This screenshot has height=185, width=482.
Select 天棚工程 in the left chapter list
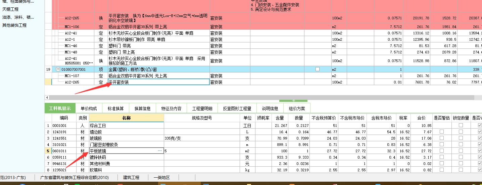(x=10, y=9)
